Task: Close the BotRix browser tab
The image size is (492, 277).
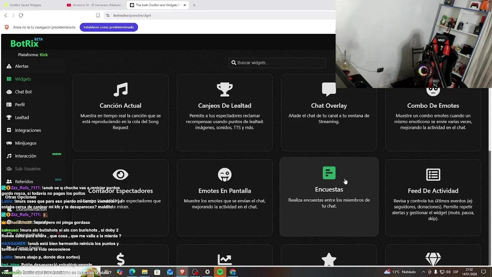Action: pos(185,5)
